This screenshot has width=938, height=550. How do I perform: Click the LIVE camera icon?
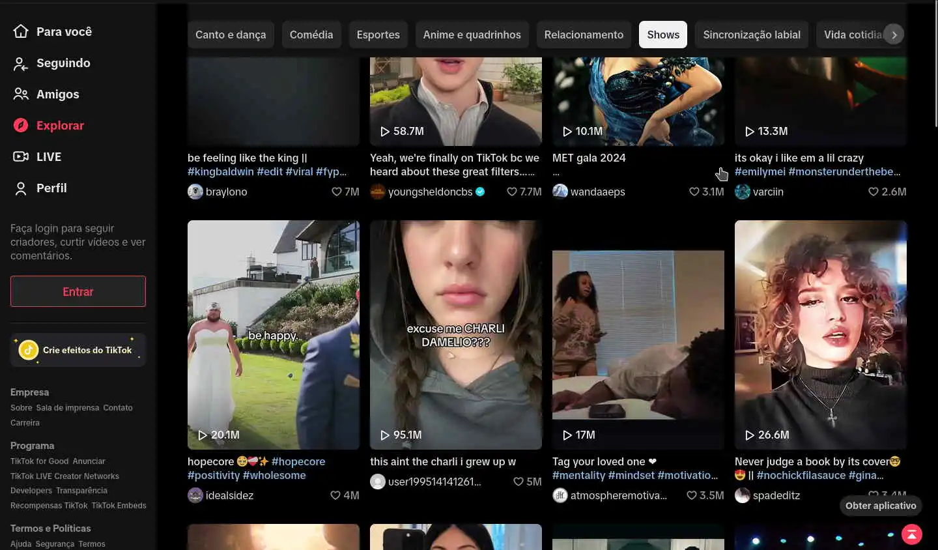[x=21, y=156]
